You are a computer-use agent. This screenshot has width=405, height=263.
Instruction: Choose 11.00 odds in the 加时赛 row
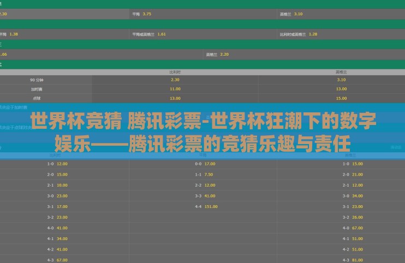175,89
